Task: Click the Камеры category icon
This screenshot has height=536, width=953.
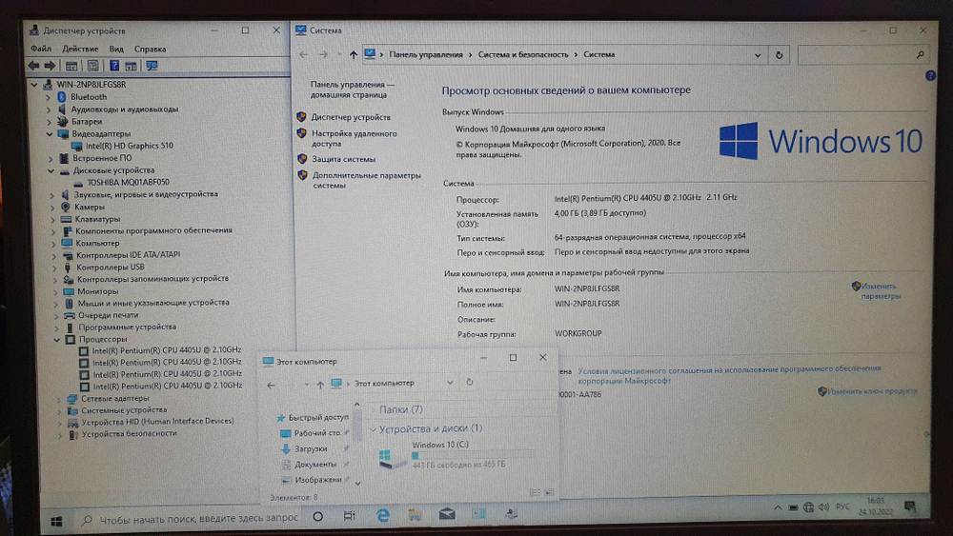Action: click(65, 207)
